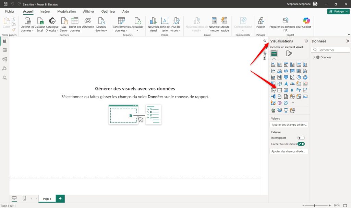
Task: Select the Power Apps visual
Action: pyautogui.click(x=280, y=103)
